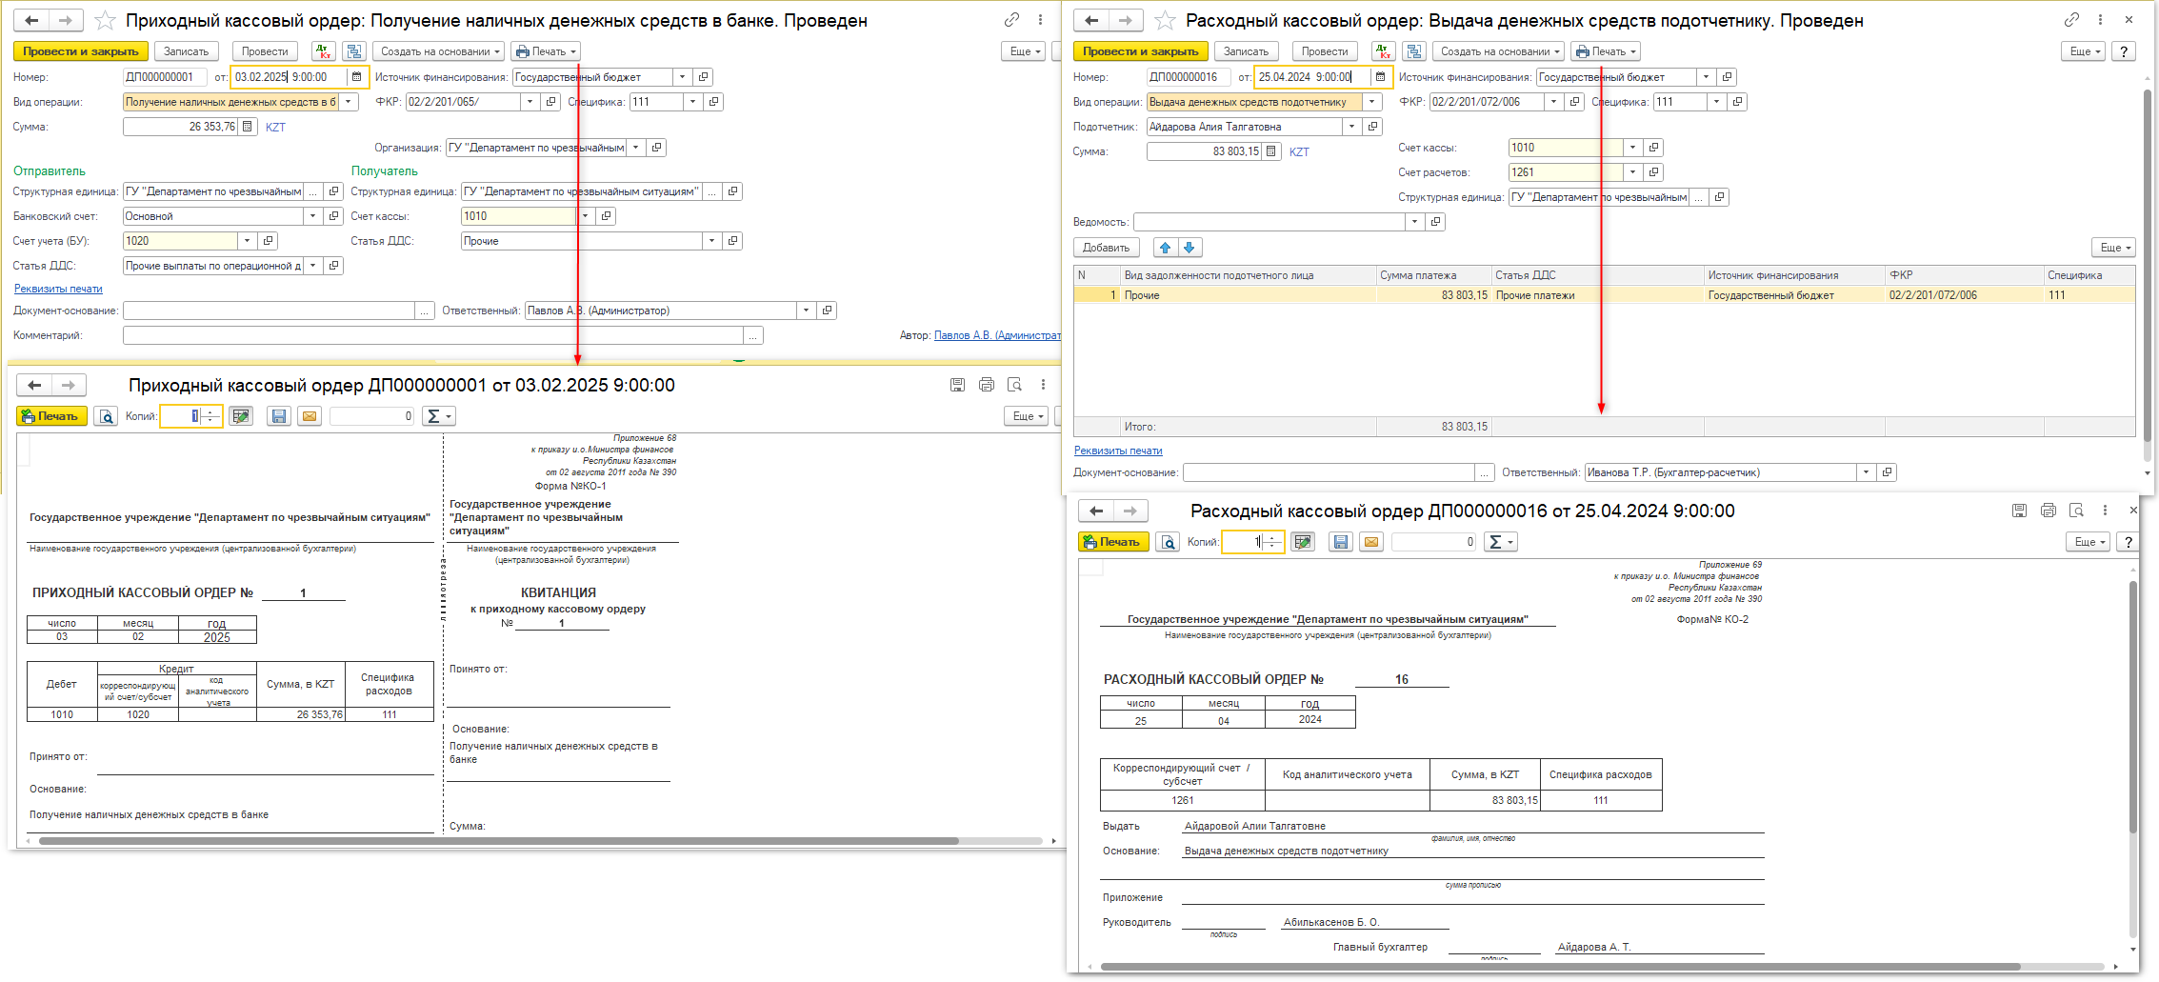Toggle edit mode in Приходный ордер print form

coord(241,416)
